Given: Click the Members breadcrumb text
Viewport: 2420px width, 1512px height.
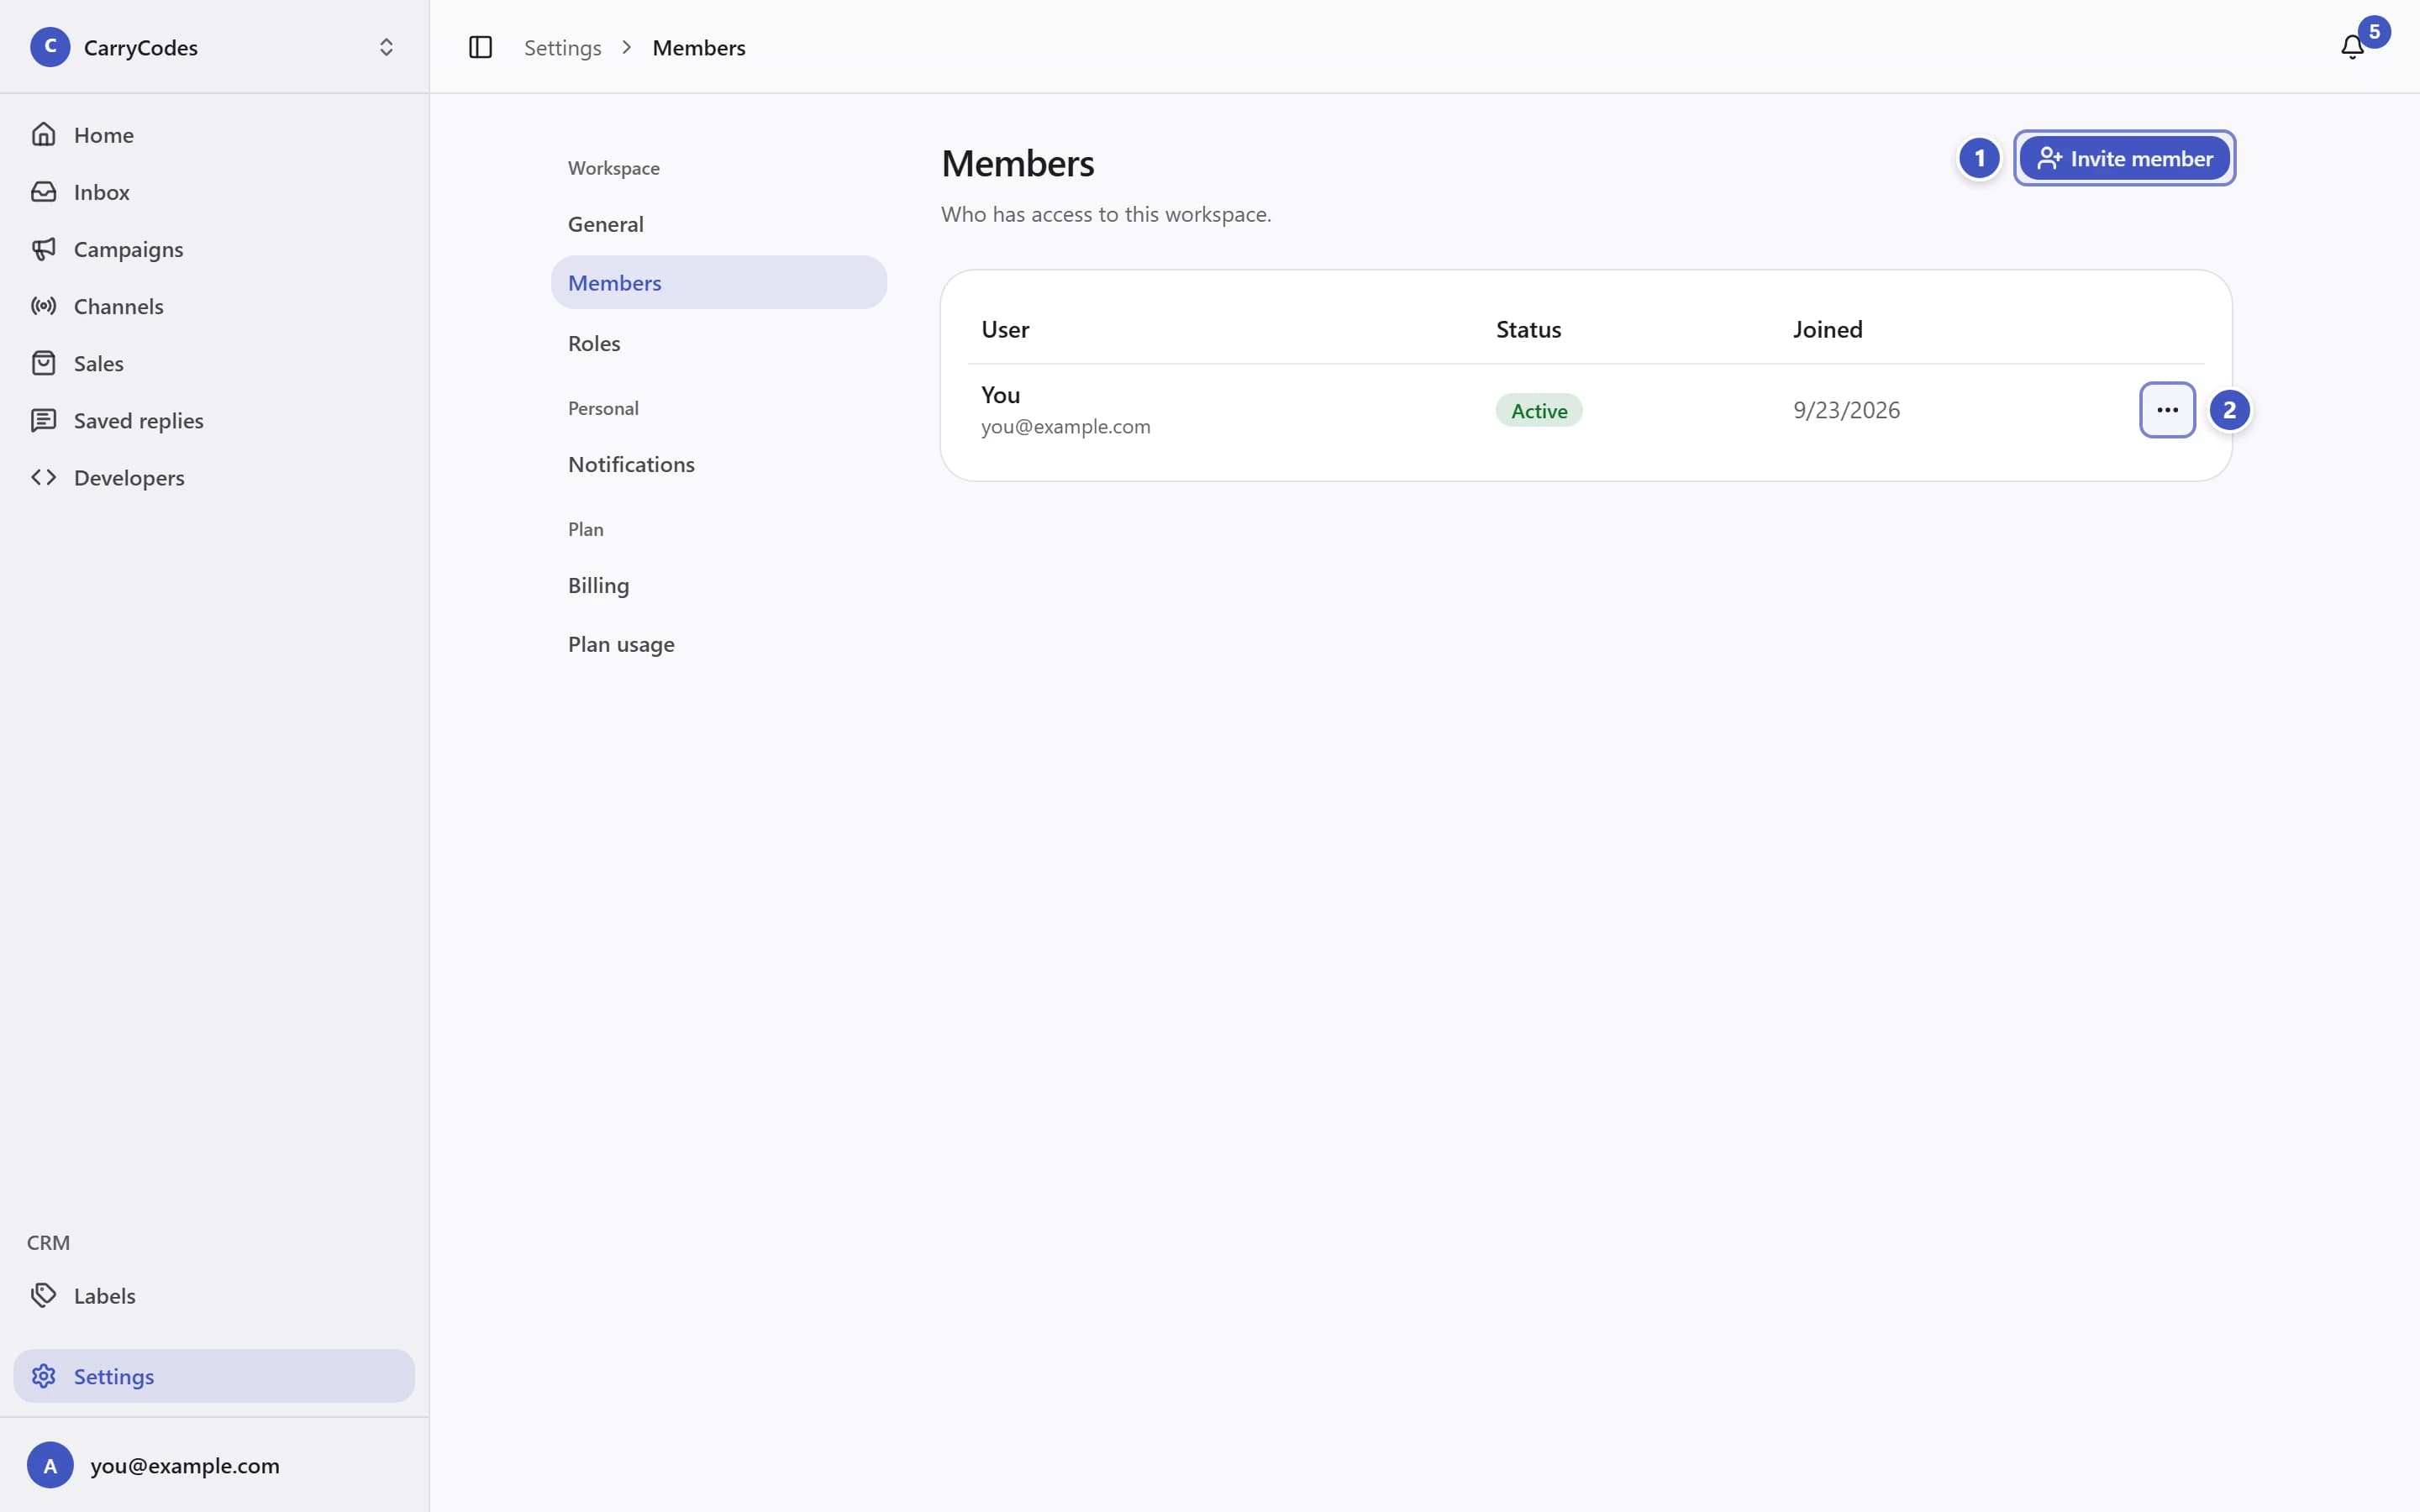Looking at the screenshot, I should (699, 47).
